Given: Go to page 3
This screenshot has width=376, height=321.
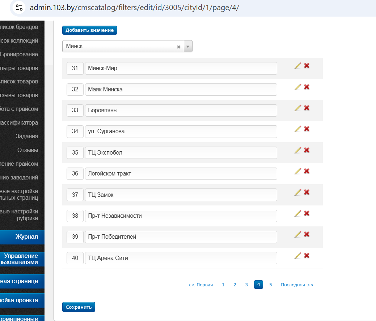Looking at the screenshot, I should tap(246, 285).
